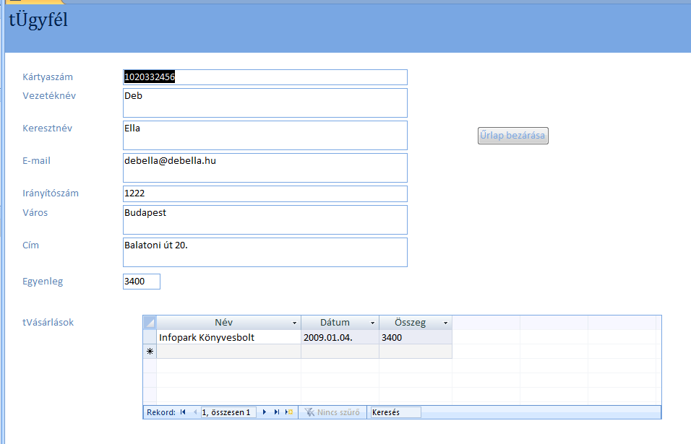Create new blank record in subform navigator
The width and height of the screenshot is (691, 444).
click(289, 412)
